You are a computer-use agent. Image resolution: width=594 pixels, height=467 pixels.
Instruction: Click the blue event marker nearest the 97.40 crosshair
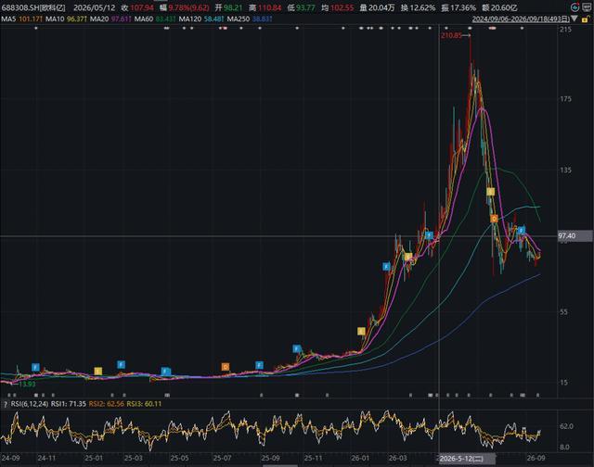pos(429,235)
